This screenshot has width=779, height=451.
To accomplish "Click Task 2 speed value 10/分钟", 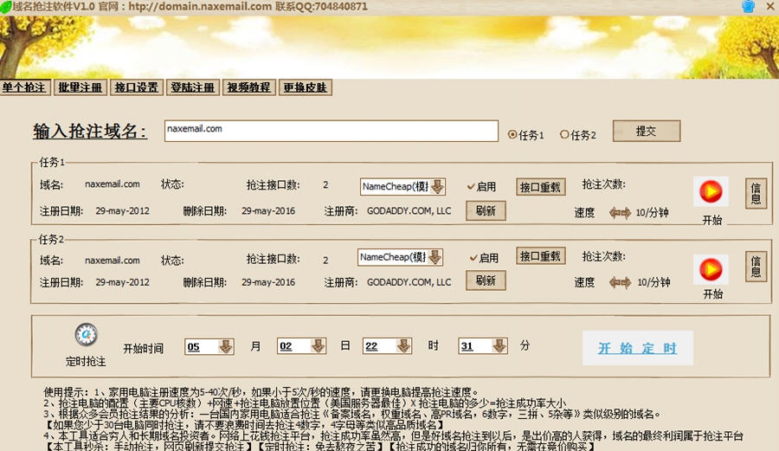I will [x=653, y=282].
